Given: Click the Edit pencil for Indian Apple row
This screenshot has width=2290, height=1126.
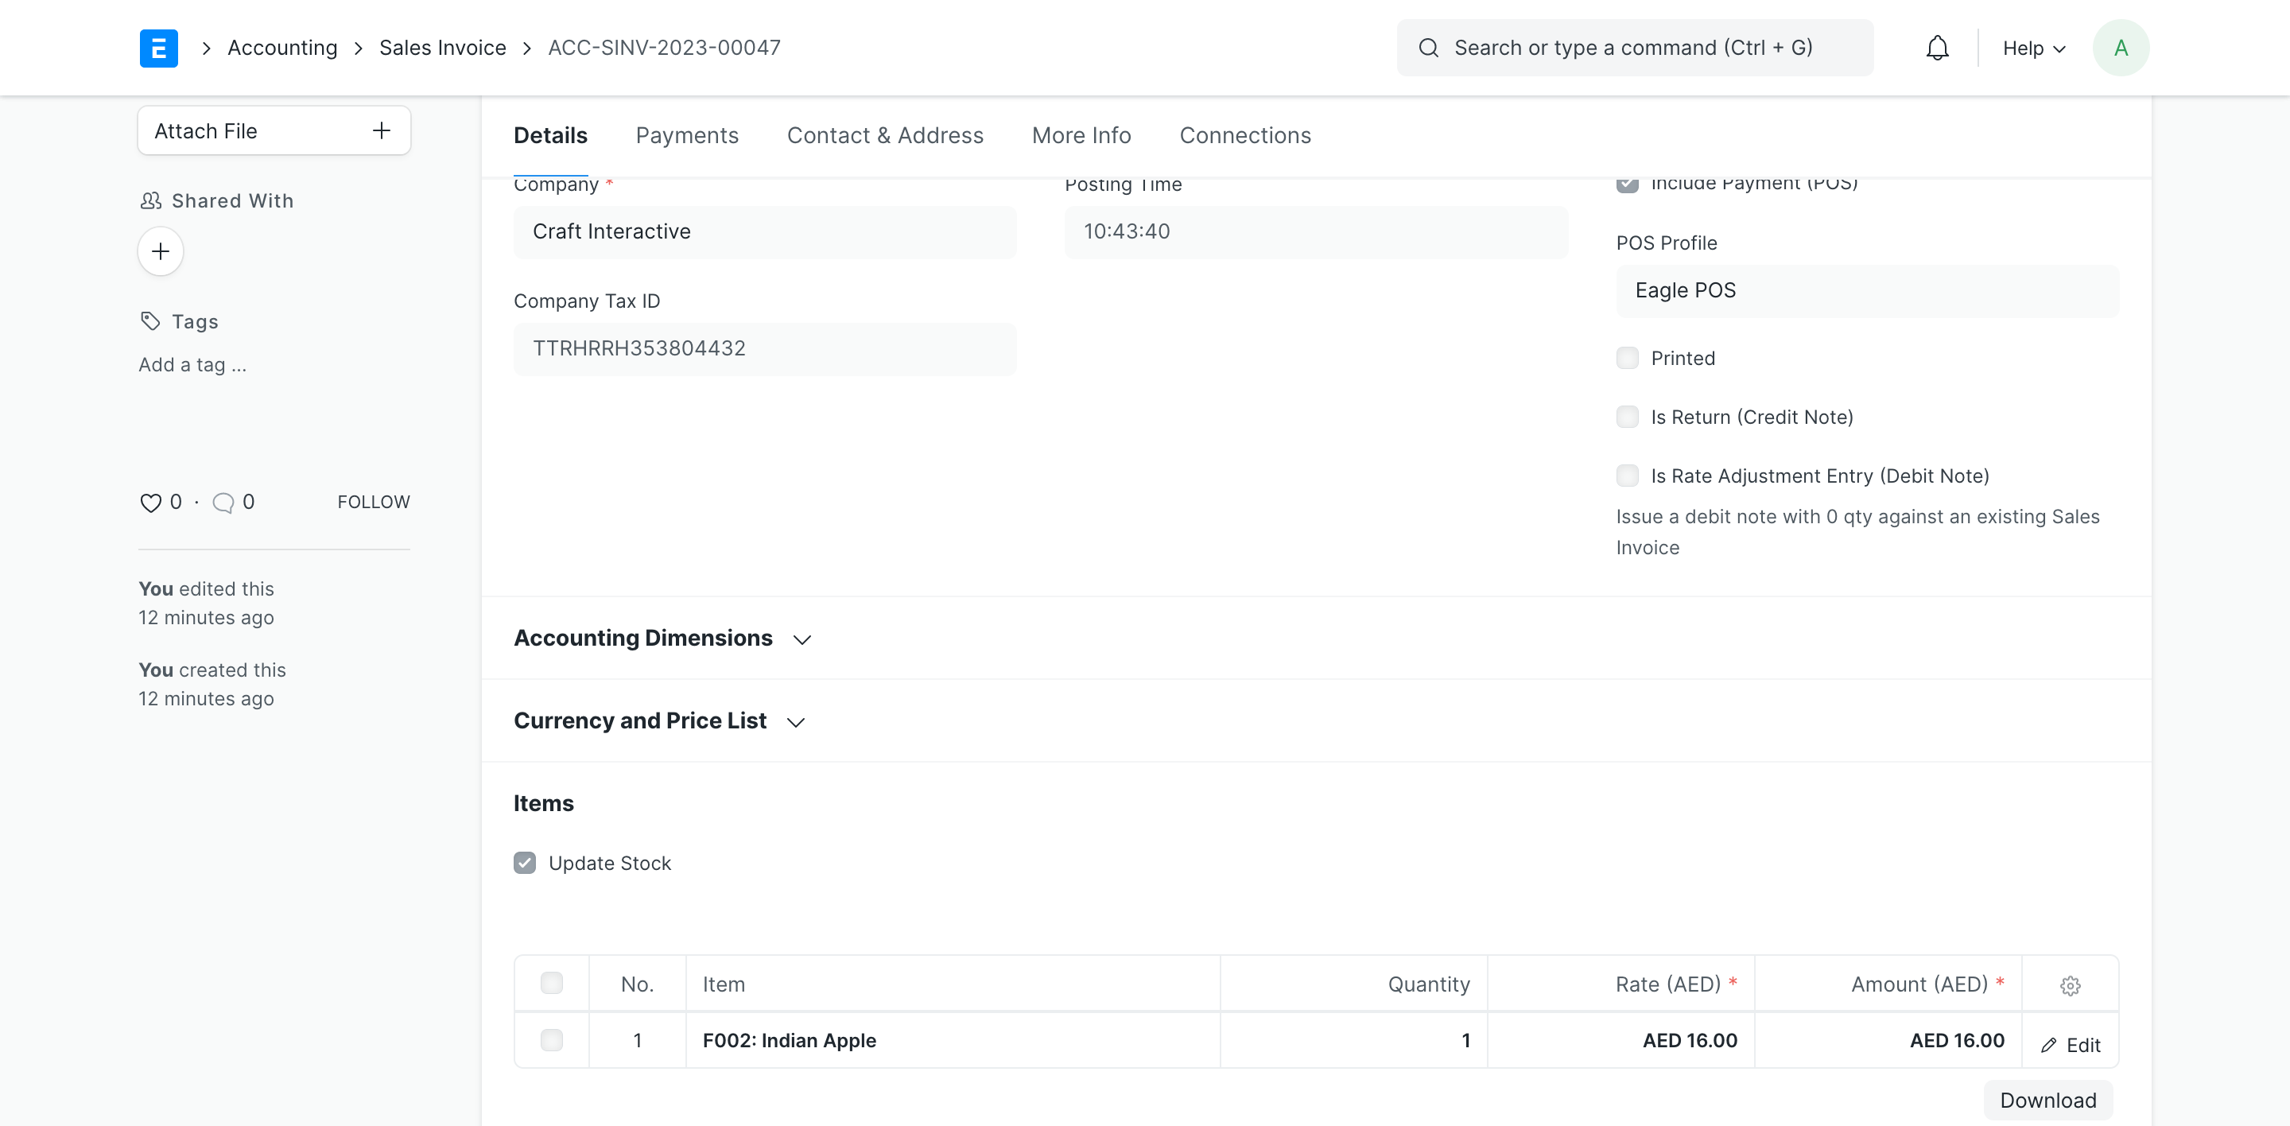Looking at the screenshot, I should [x=2071, y=1044].
